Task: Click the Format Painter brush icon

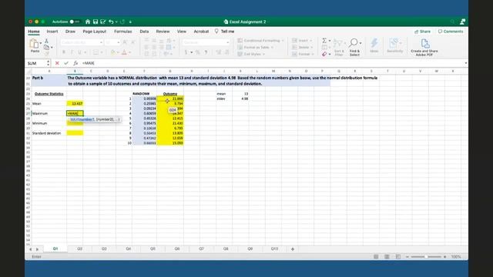Action: 46,53
